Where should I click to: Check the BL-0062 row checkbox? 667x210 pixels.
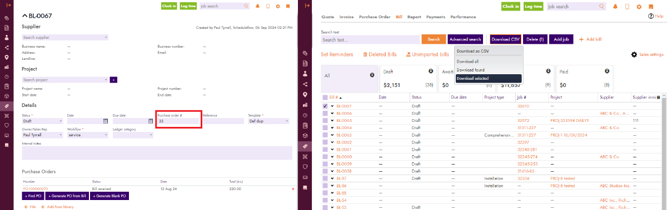(325, 142)
